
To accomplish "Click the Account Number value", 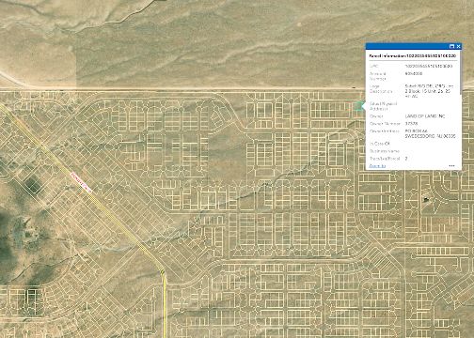I will (414, 74).
